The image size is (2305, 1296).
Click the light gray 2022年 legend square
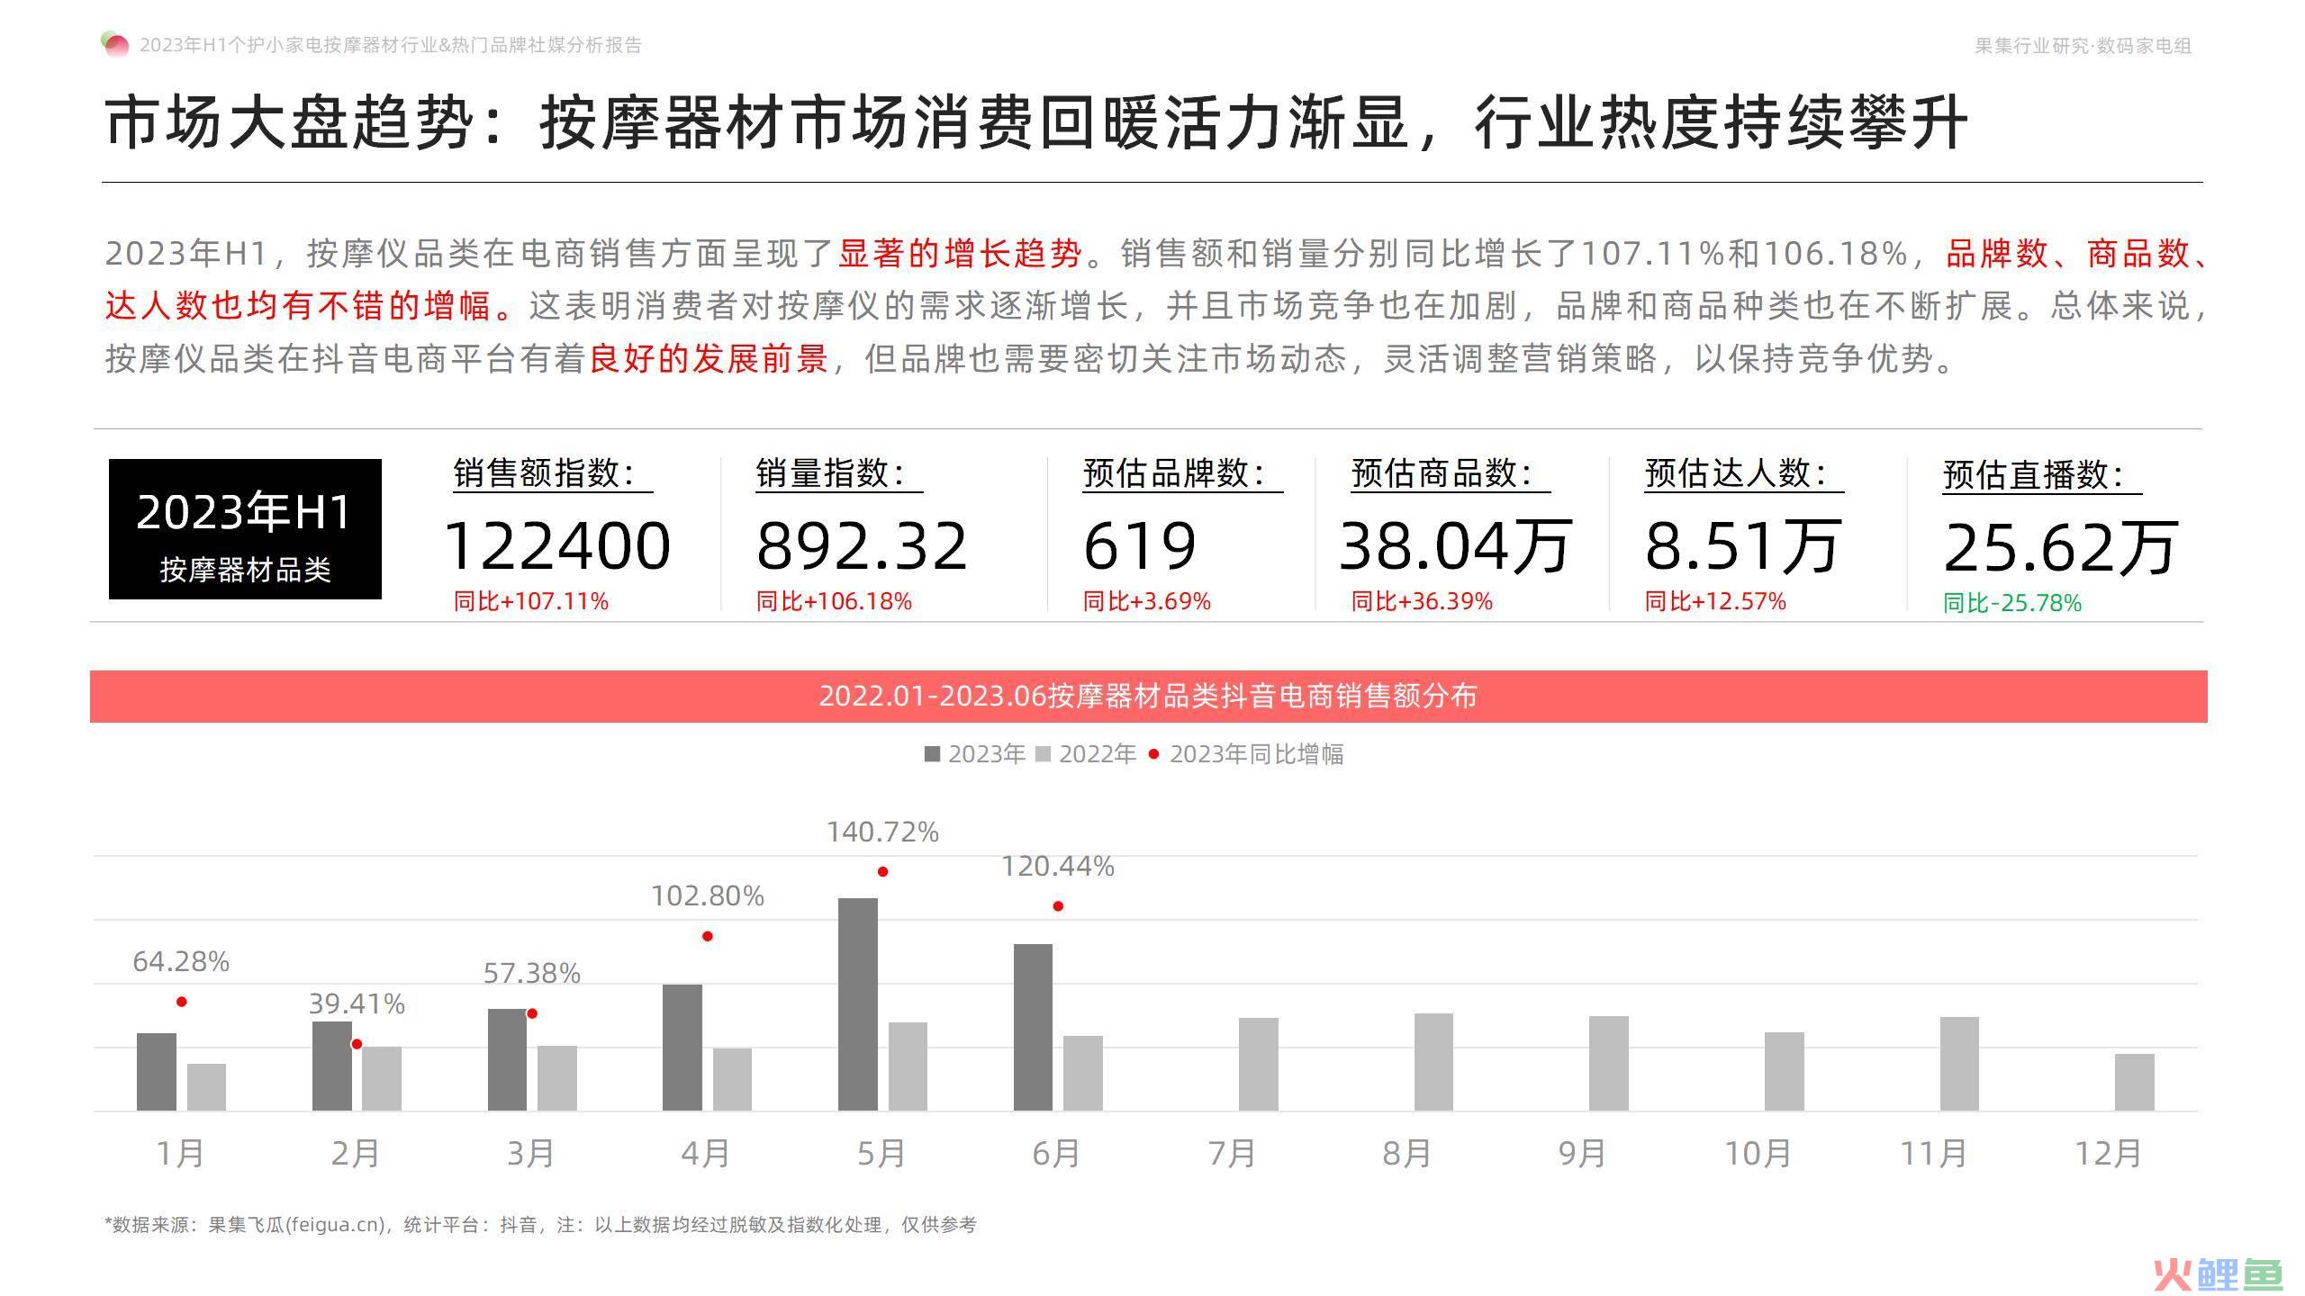click(1043, 754)
